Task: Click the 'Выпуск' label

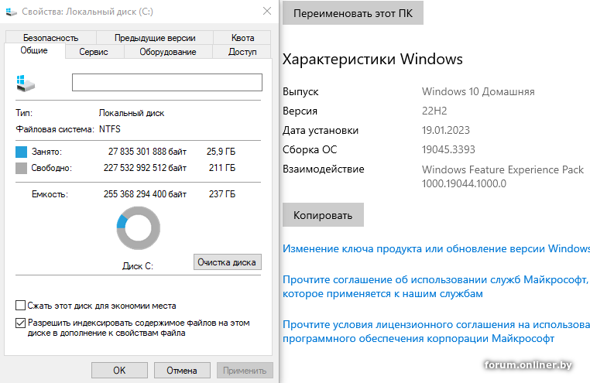Action: click(300, 92)
